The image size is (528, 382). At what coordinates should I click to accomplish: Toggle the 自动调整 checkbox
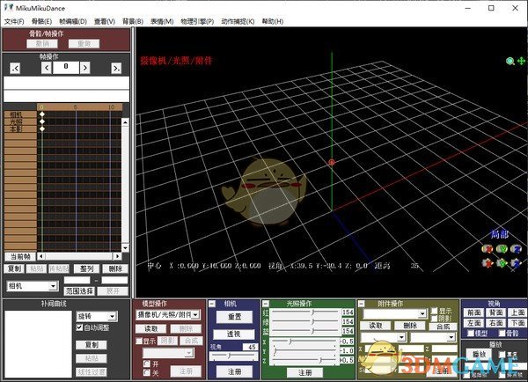(80, 327)
